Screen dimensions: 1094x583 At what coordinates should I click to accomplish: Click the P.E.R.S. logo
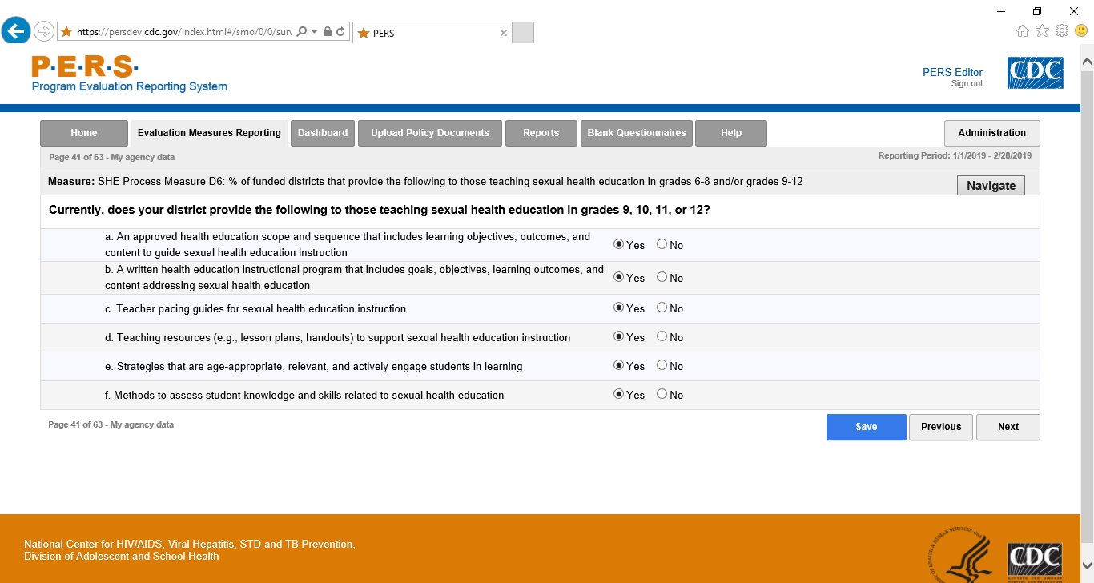click(85, 66)
